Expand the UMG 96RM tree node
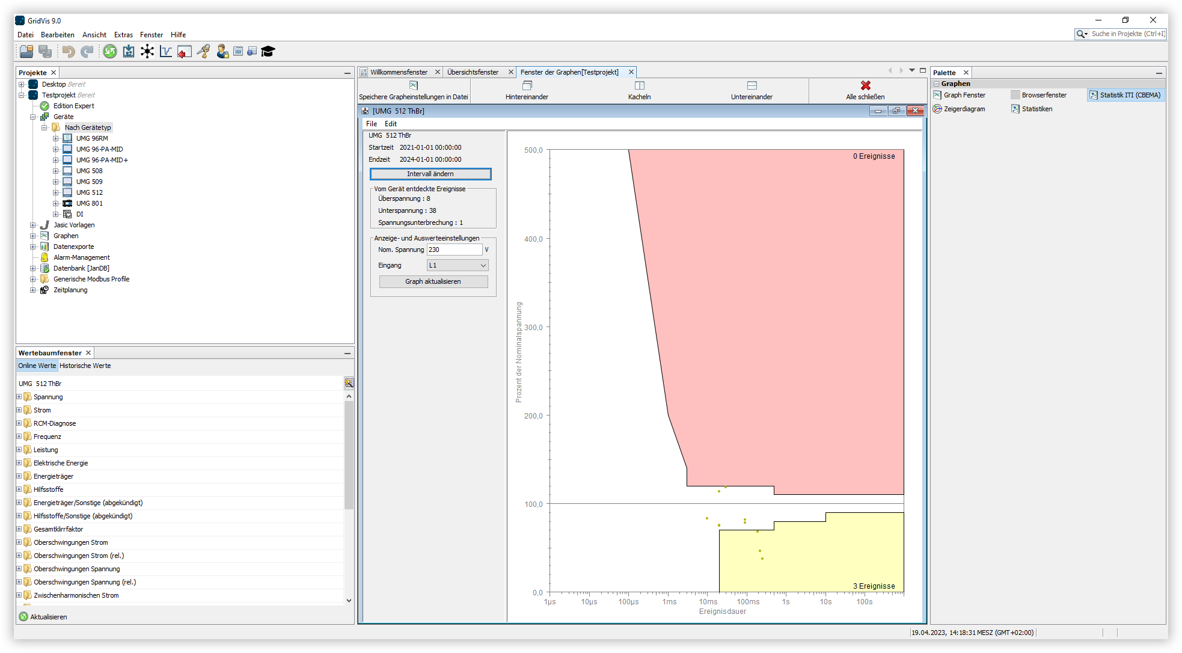The width and height of the screenshot is (1182, 653). click(x=55, y=138)
